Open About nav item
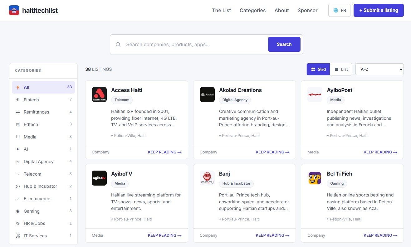This screenshot has width=411, height=247. point(282,10)
